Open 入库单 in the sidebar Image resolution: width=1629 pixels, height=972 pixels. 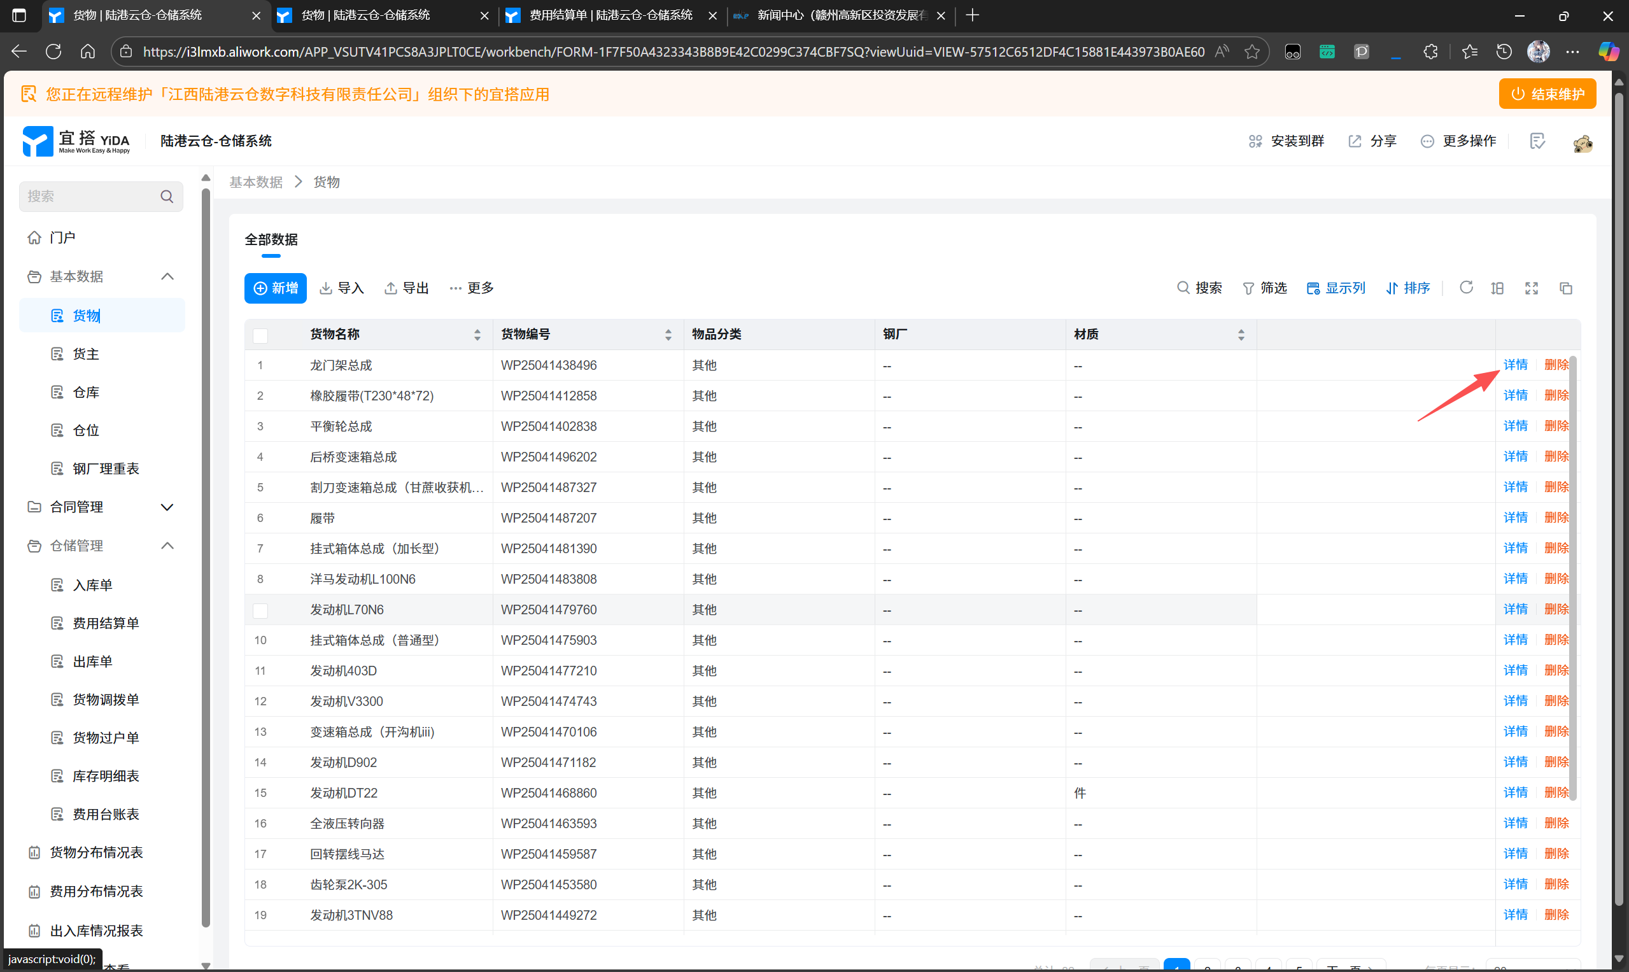tap(92, 585)
